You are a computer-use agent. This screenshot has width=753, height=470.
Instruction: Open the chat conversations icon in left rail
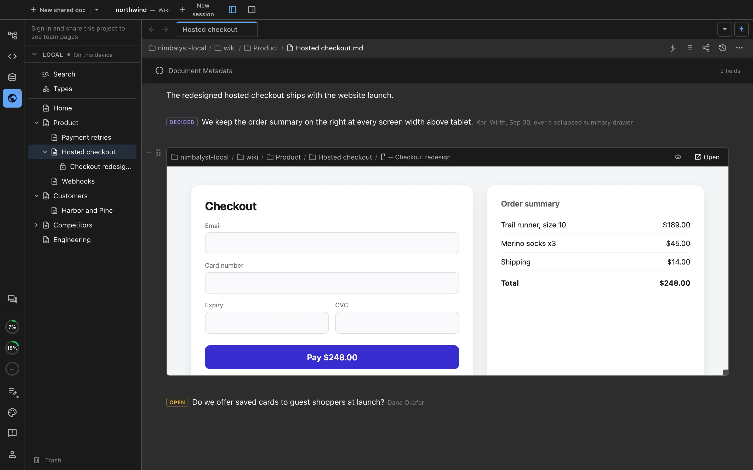12,299
